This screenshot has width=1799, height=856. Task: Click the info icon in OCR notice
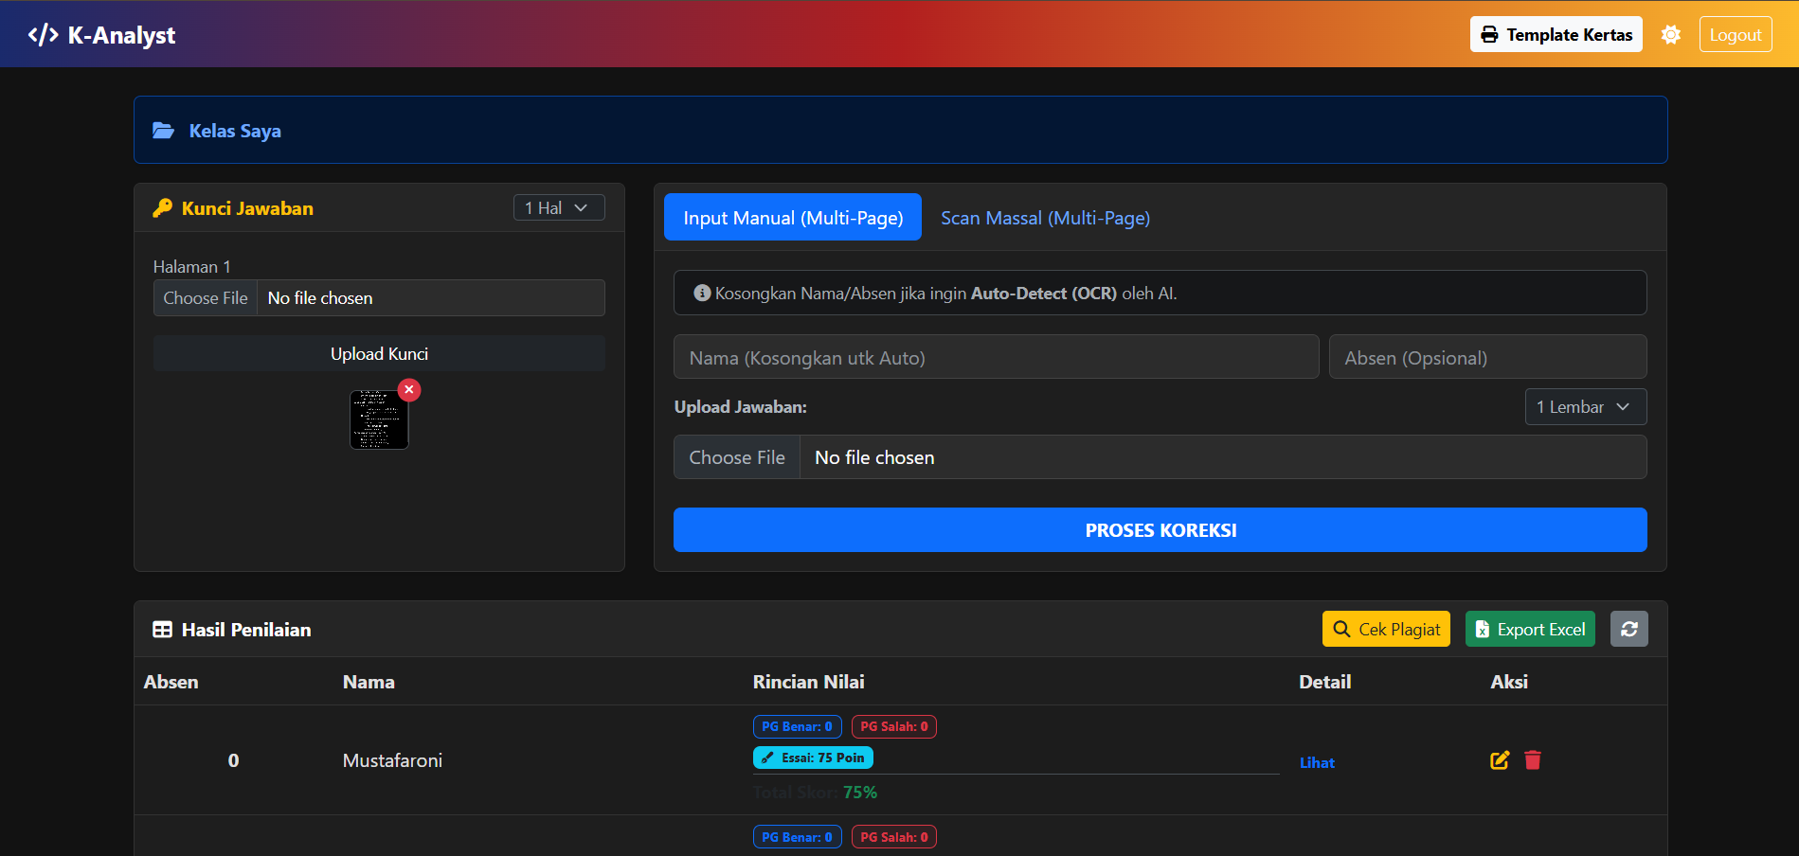tap(702, 294)
